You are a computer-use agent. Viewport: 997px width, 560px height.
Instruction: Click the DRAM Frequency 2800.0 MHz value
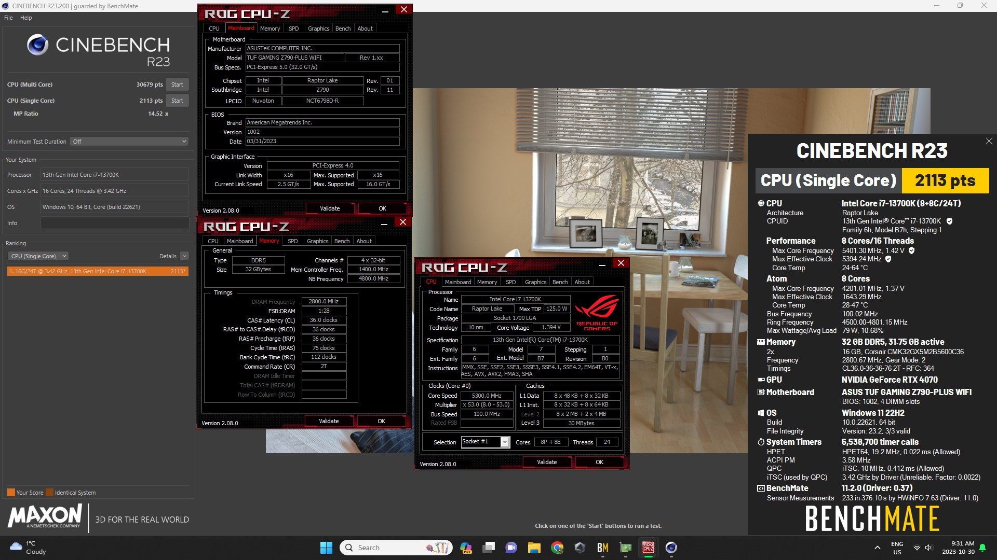pyautogui.click(x=324, y=301)
